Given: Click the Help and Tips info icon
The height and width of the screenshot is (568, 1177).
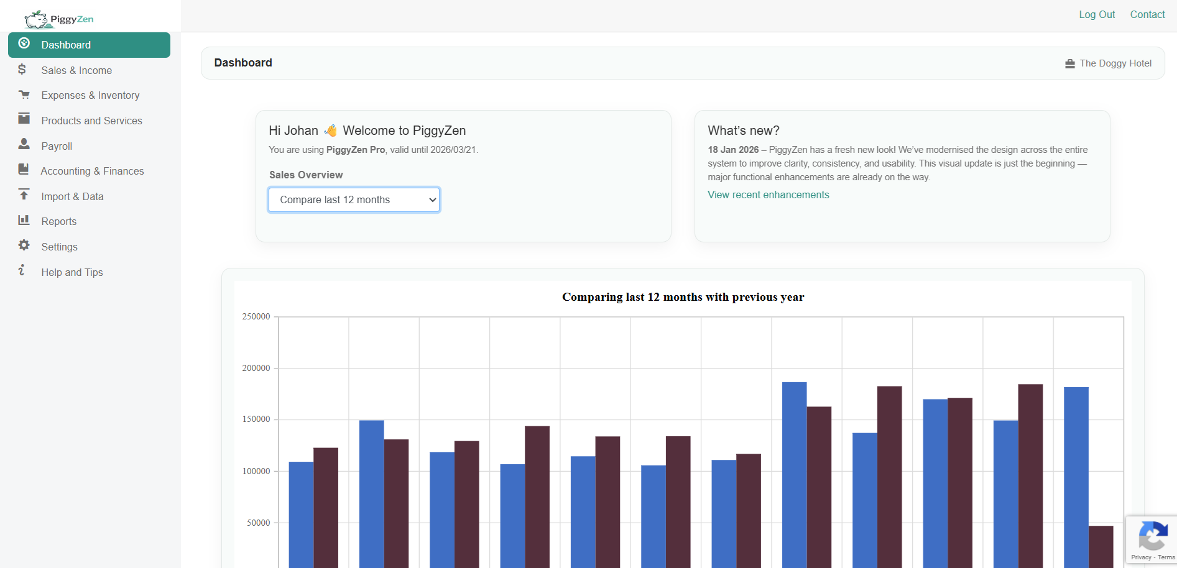Looking at the screenshot, I should click(x=22, y=270).
